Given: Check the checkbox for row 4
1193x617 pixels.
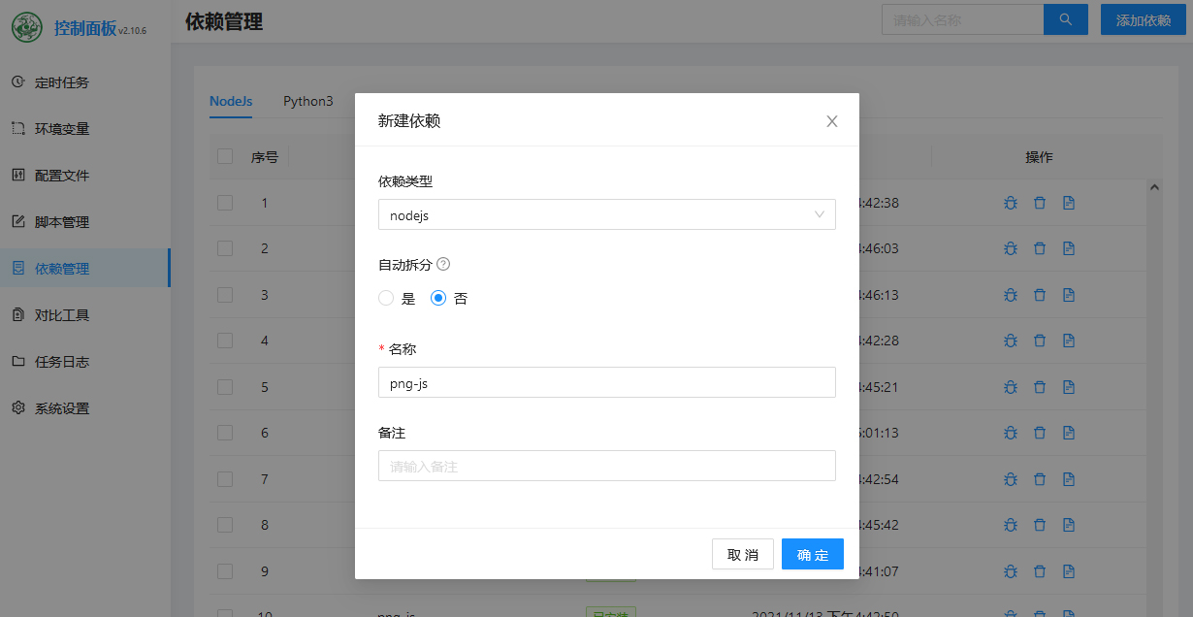Looking at the screenshot, I should pyautogui.click(x=225, y=341).
